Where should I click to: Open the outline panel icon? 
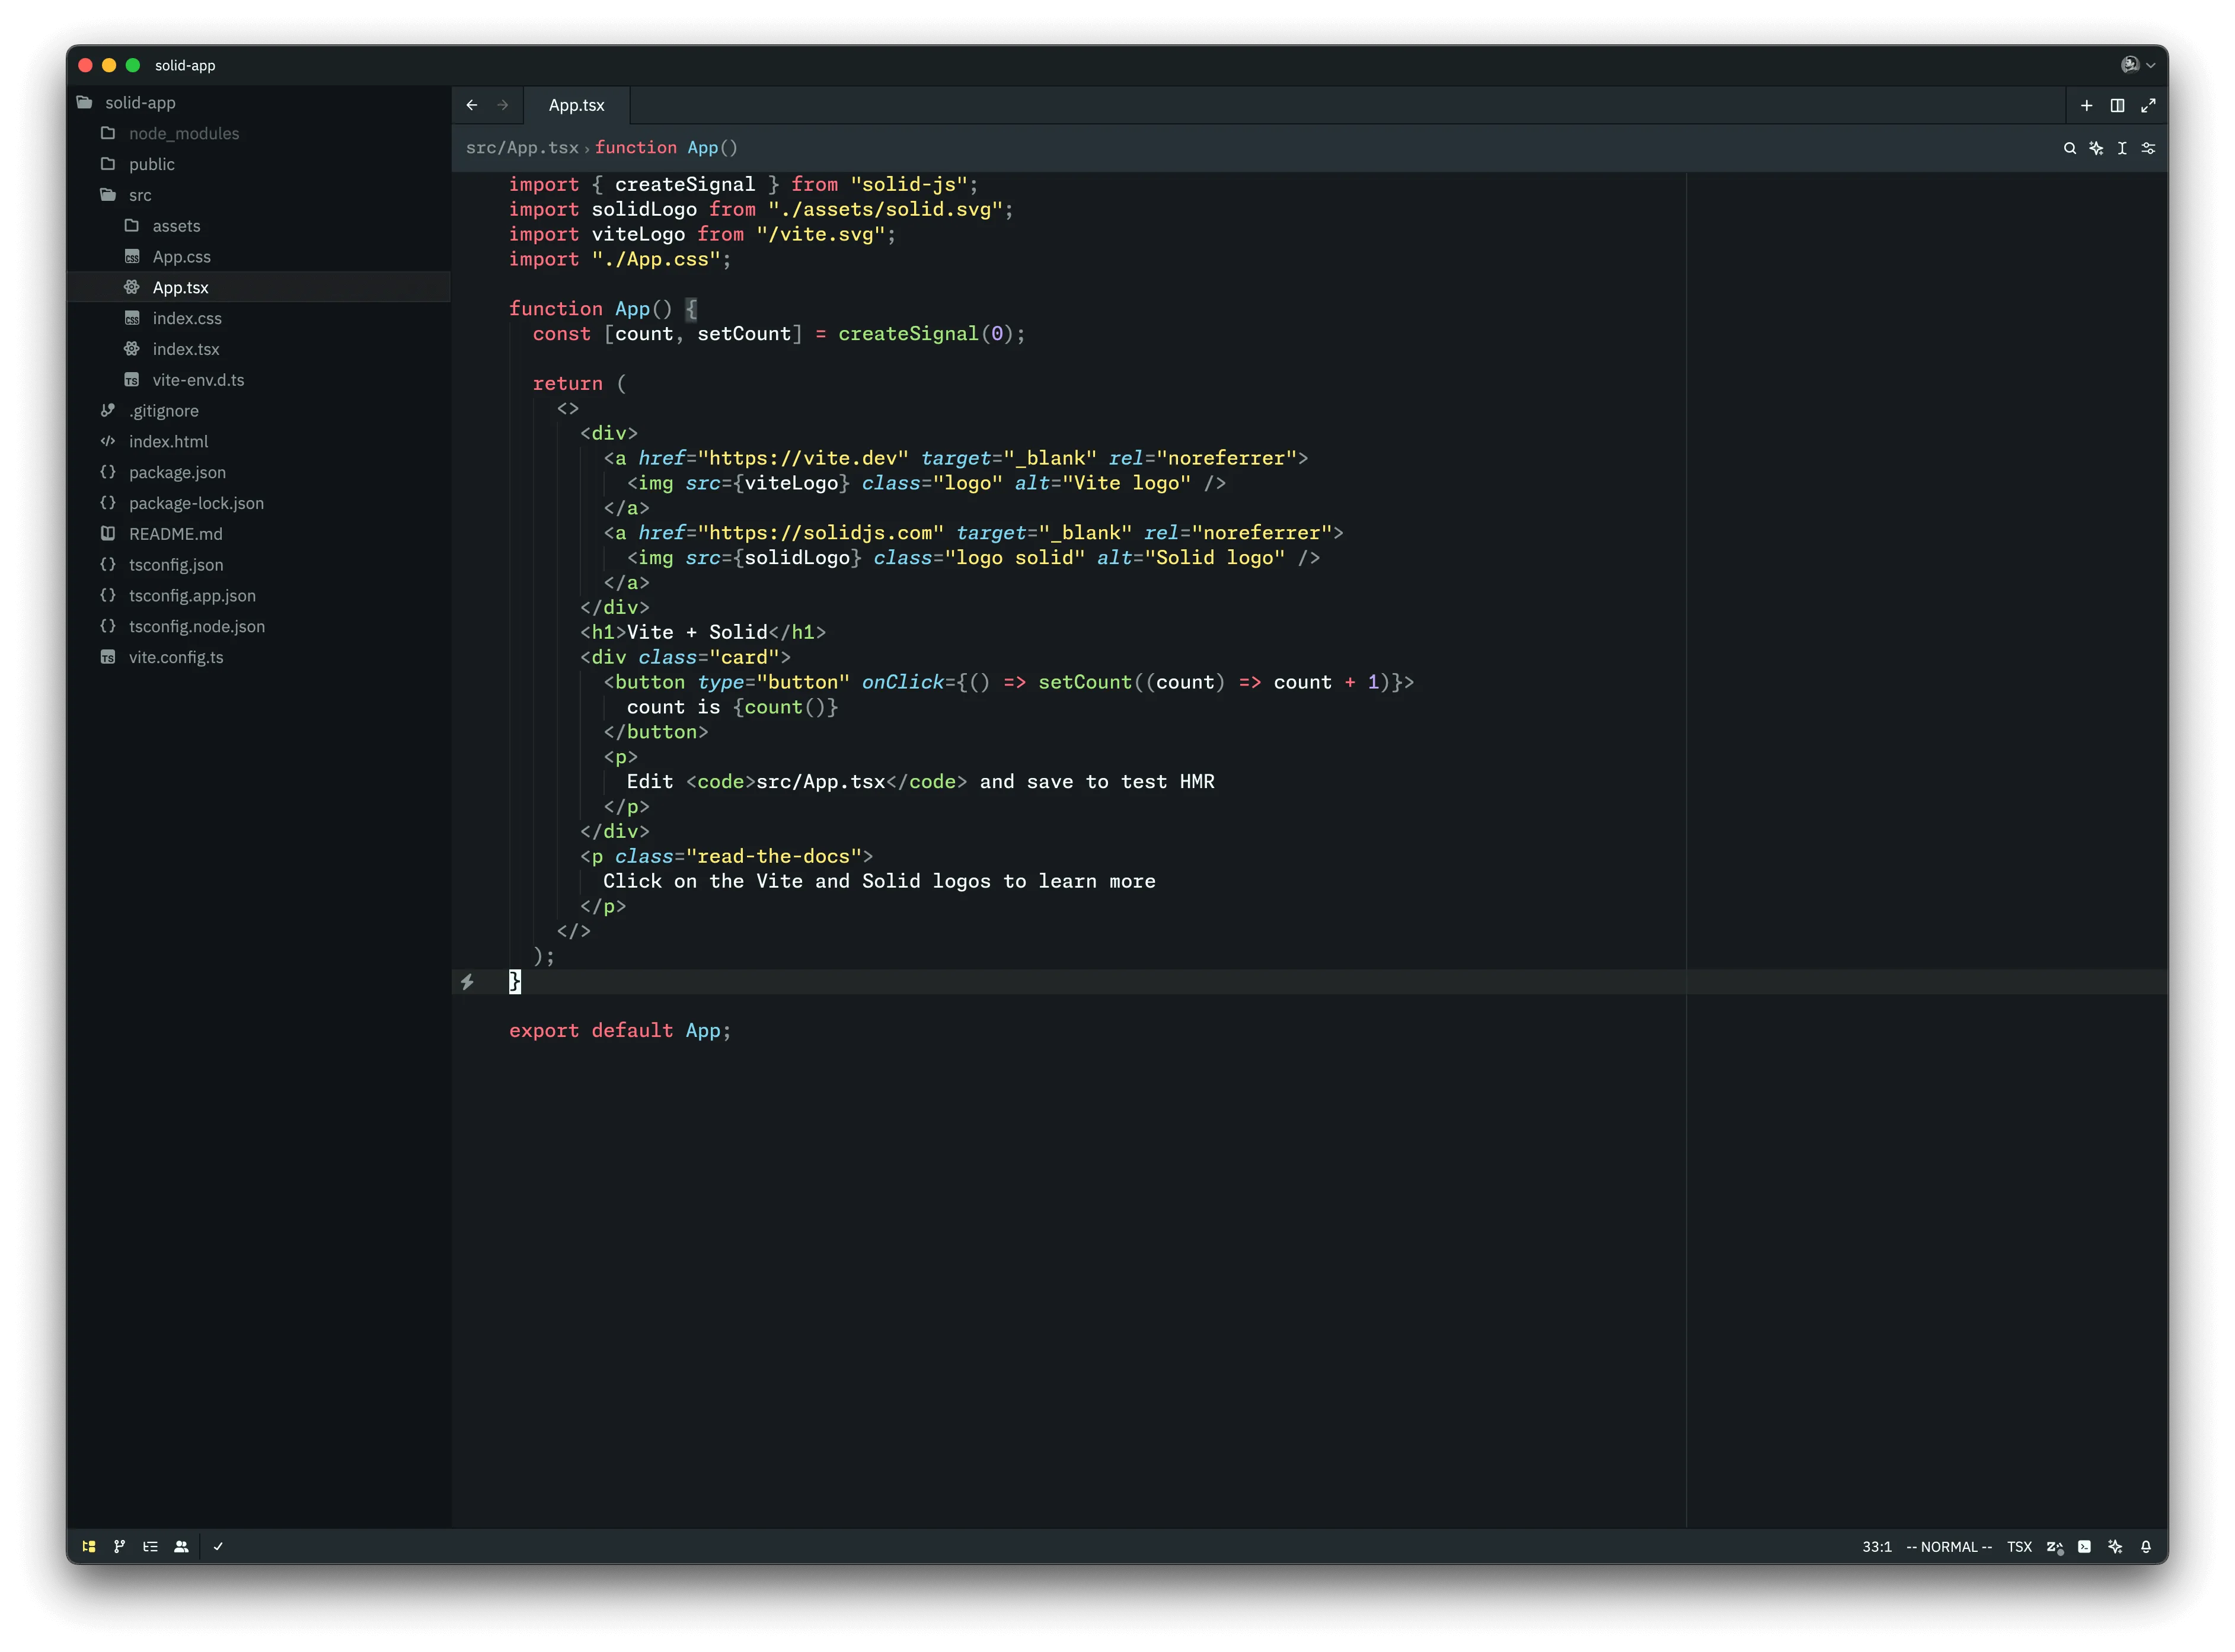150,1546
